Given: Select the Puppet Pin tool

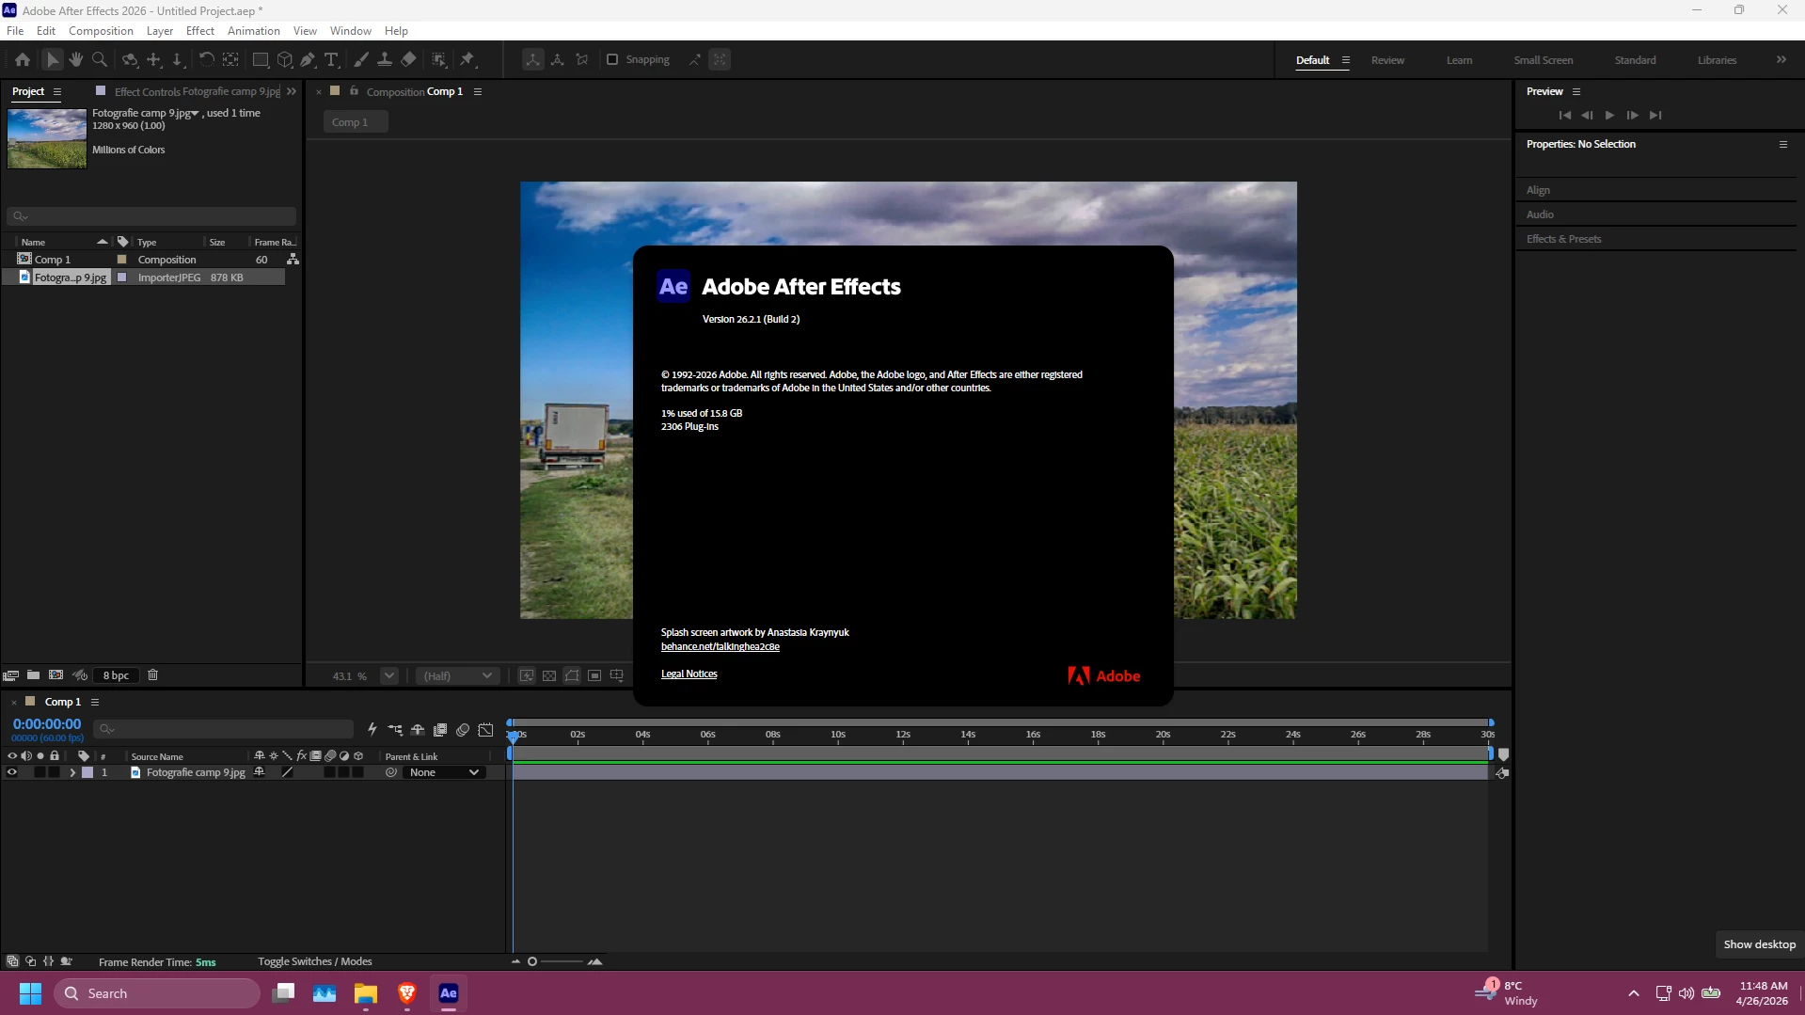Looking at the screenshot, I should (467, 59).
